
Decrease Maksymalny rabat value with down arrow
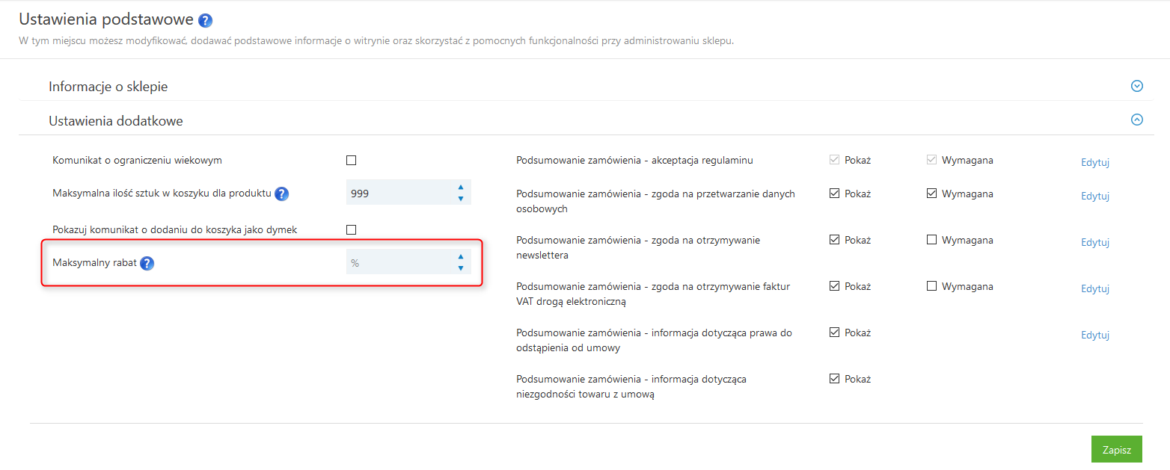(x=461, y=268)
